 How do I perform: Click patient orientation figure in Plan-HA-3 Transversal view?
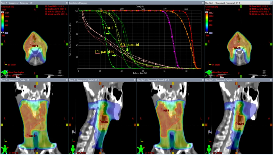pos(209,73)
